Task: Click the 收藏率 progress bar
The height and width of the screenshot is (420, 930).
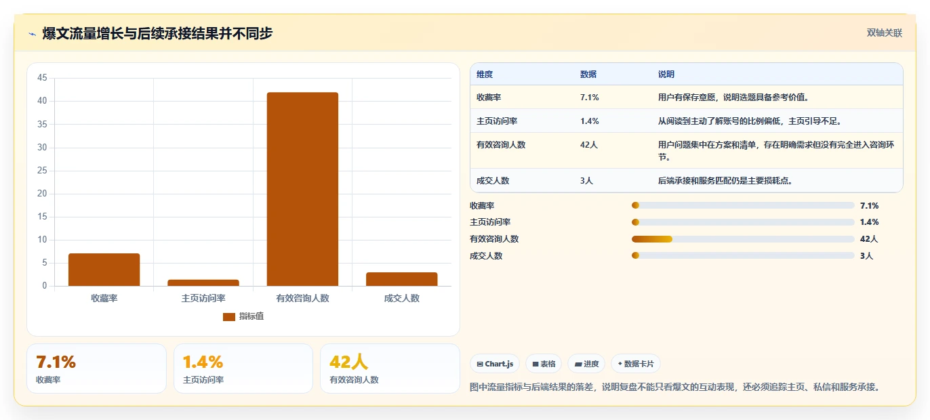Action: (743, 205)
